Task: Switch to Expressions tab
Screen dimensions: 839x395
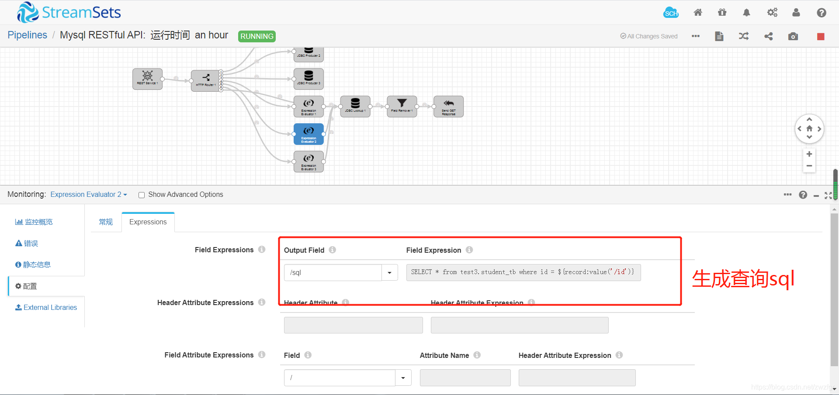Action: coord(148,222)
